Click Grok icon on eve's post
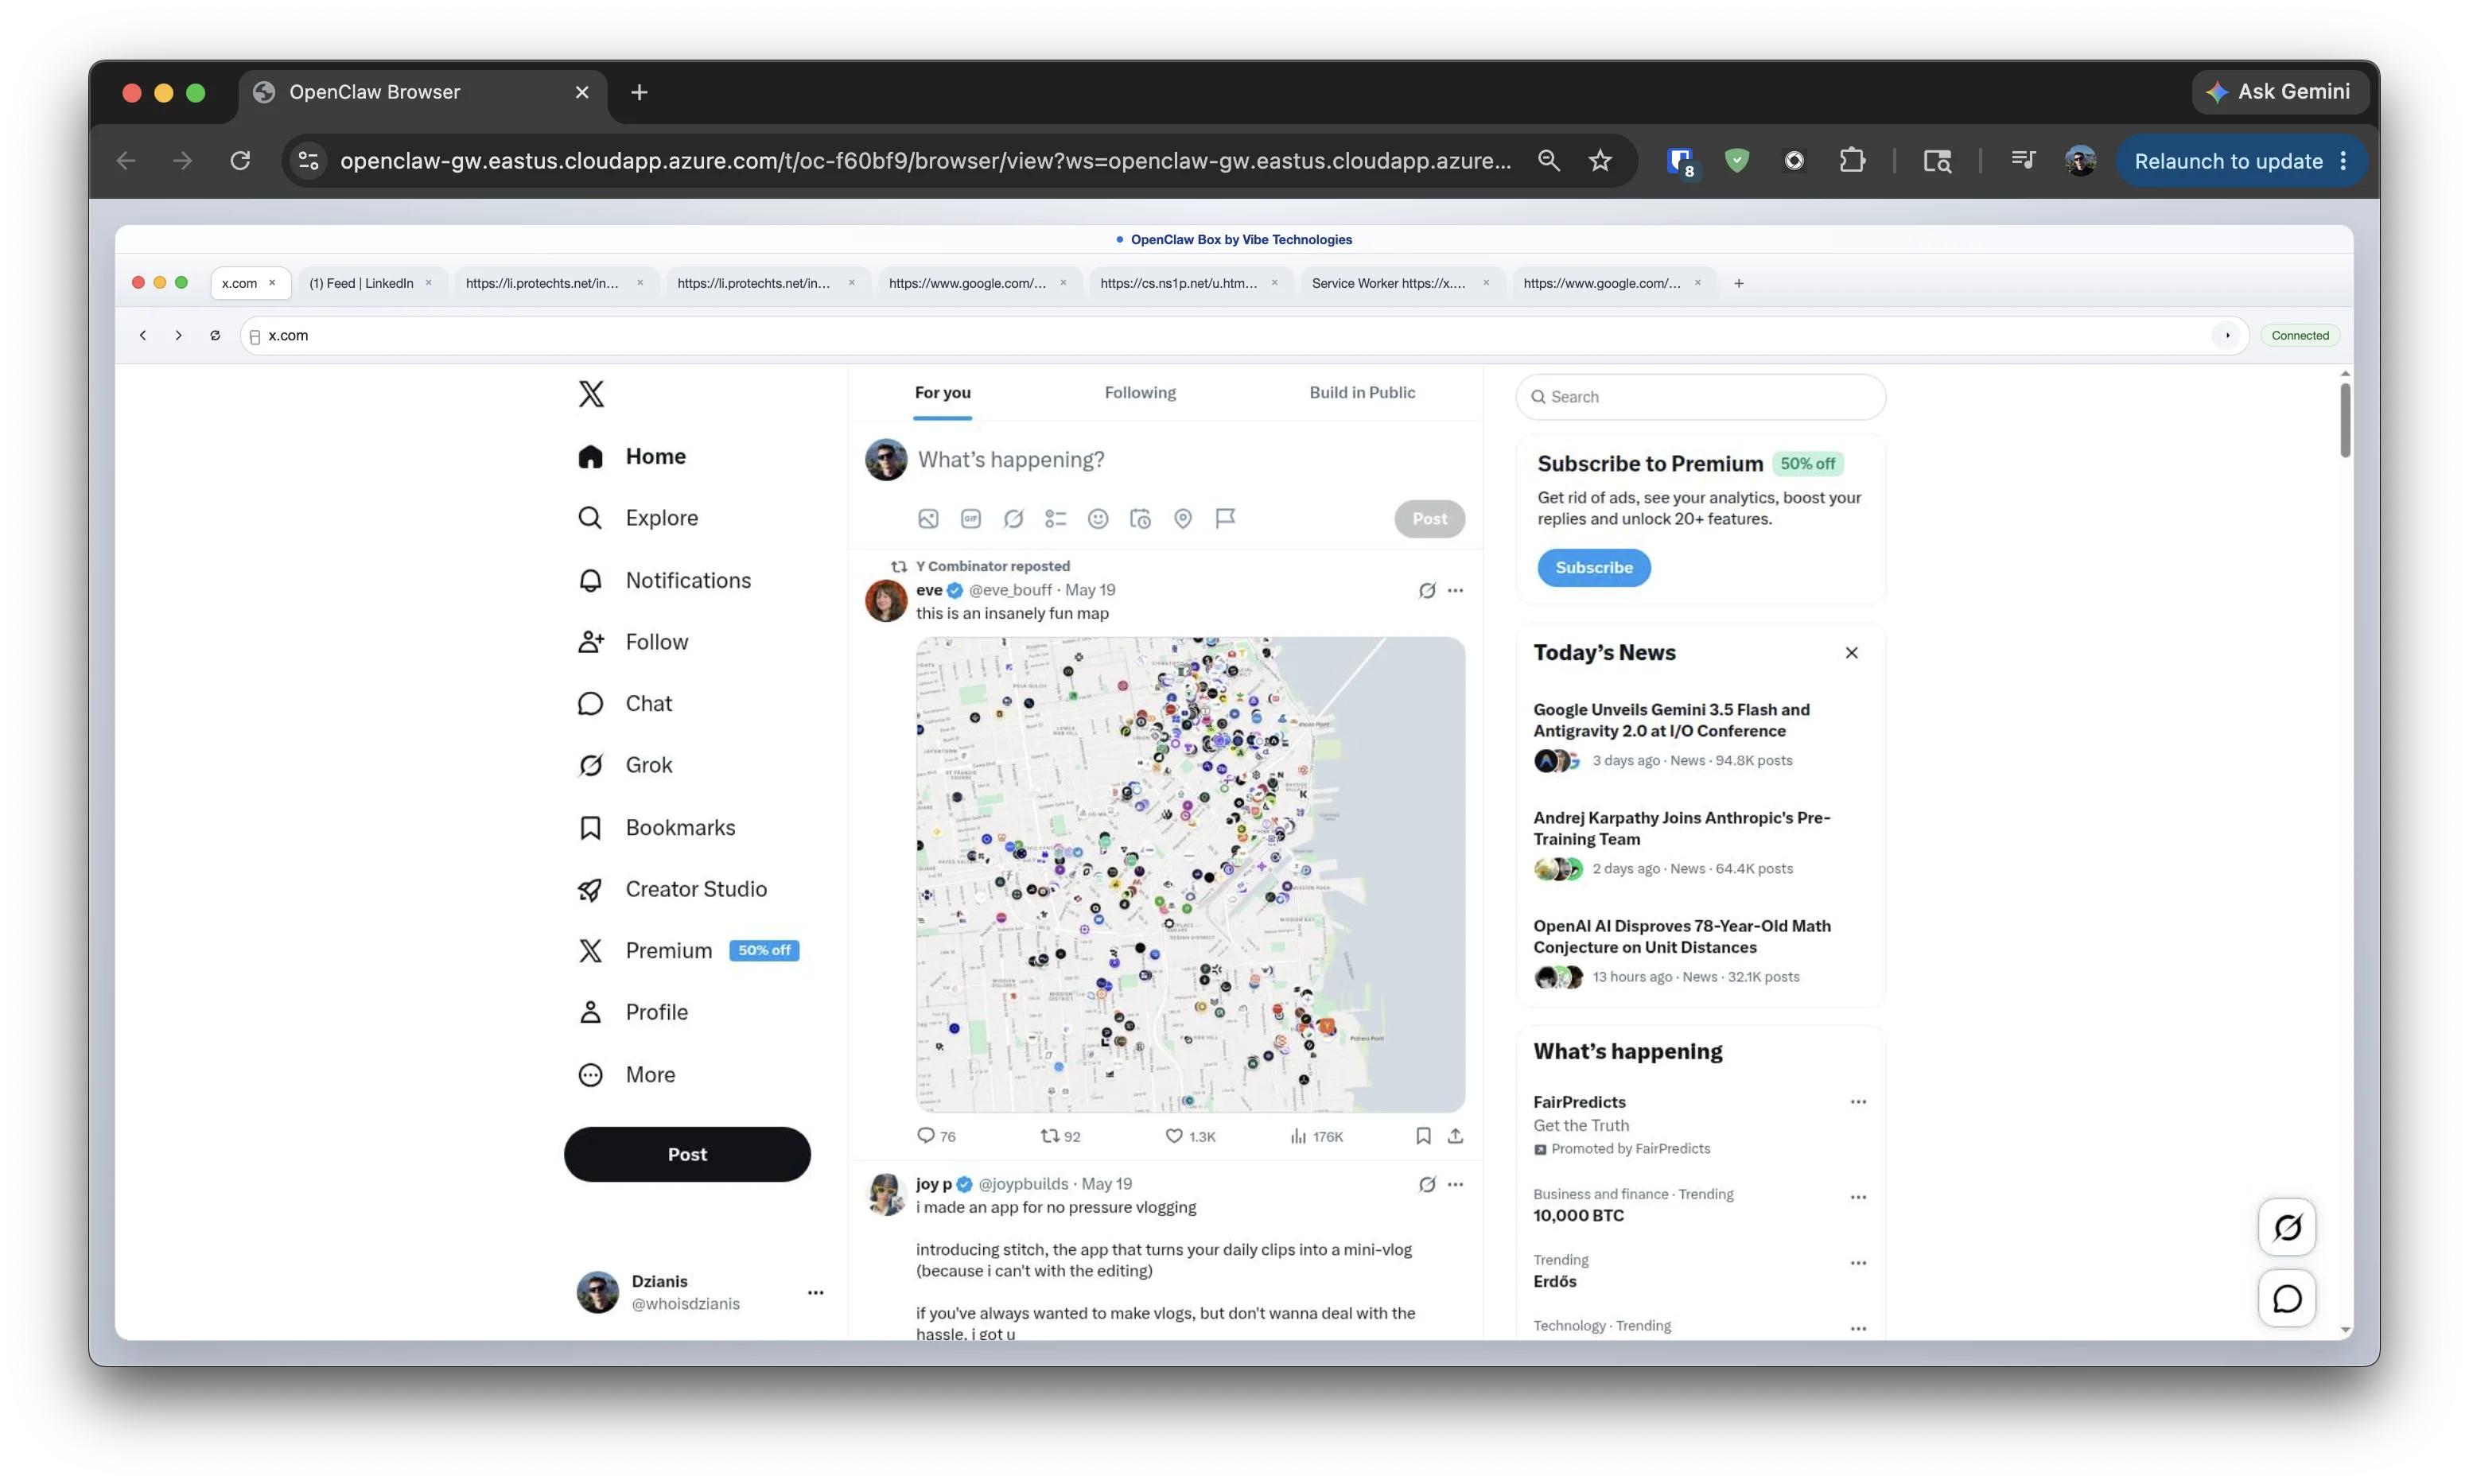The image size is (2469, 1484). (x=1427, y=590)
